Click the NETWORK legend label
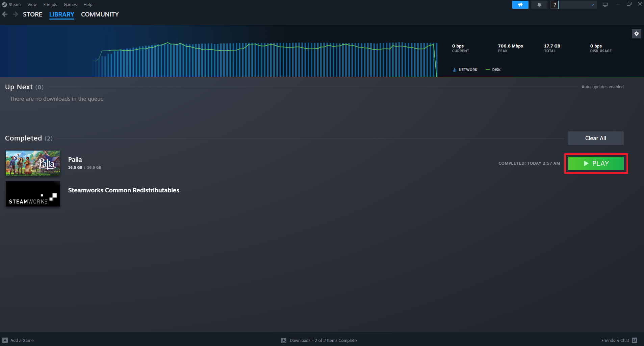 coord(468,70)
